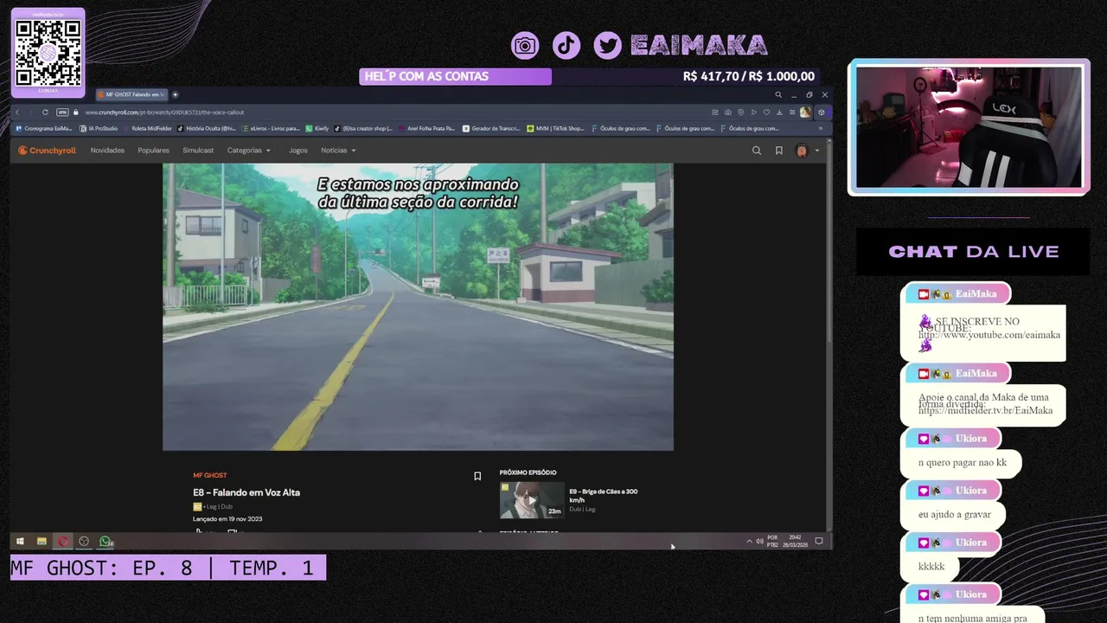This screenshot has height=623, width=1107.
Task: Open the IA ProStudio bookmark
Action: pyautogui.click(x=98, y=128)
